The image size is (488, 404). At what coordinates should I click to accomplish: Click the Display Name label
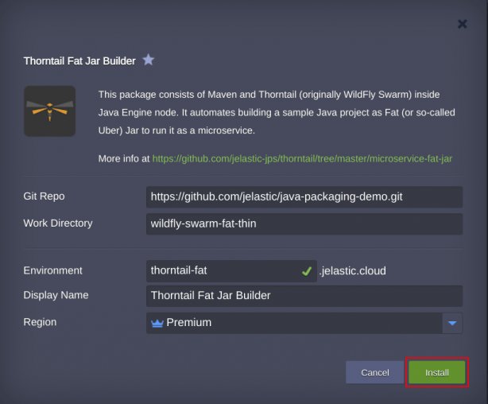coord(56,295)
